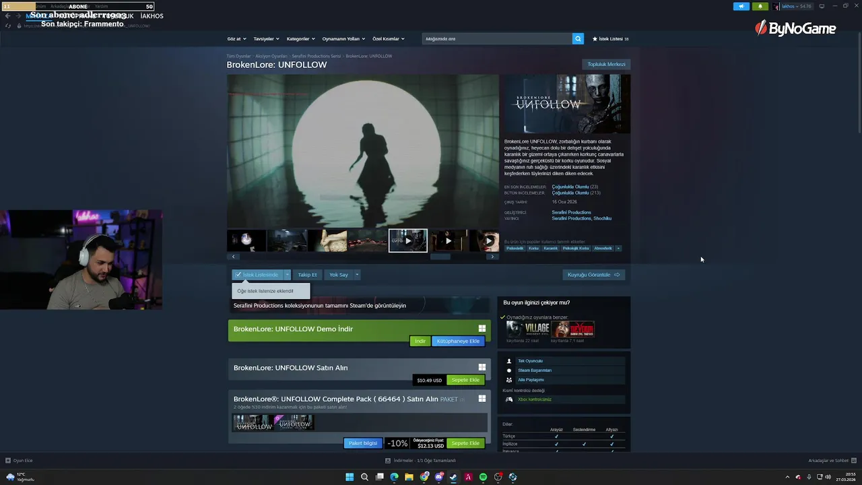Click the thumbnail strip scrollbar handle

point(440,257)
